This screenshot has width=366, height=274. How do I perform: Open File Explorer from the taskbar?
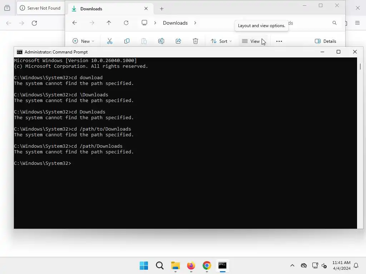coord(175,265)
